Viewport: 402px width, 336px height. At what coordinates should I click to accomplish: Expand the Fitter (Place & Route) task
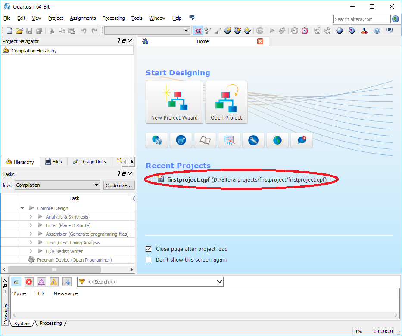(31, 225)
